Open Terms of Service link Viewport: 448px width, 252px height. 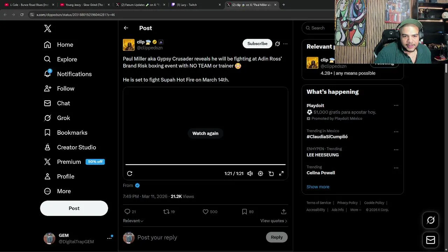tap(318, 203)
